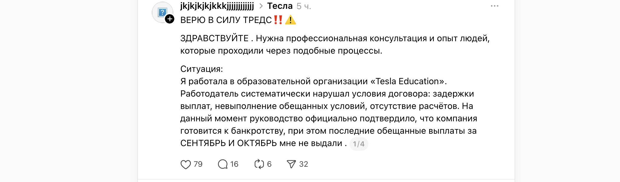Viewport: 620px width, 182px height.
Task: Click the 5 ч. post timestamp
Action: [304, 6]
